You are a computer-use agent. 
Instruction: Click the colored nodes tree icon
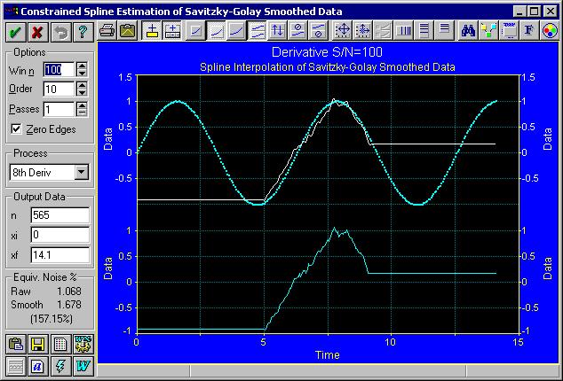(488, 31)
